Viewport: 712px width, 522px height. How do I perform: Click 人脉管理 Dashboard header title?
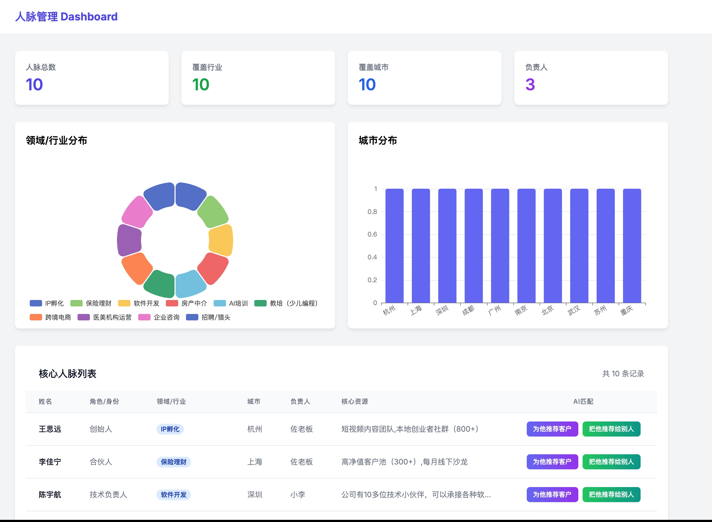(x=66, y=16)
